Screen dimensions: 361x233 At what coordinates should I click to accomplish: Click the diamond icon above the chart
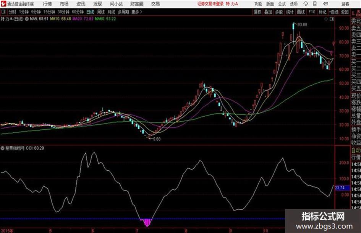[x=326, y=19]
